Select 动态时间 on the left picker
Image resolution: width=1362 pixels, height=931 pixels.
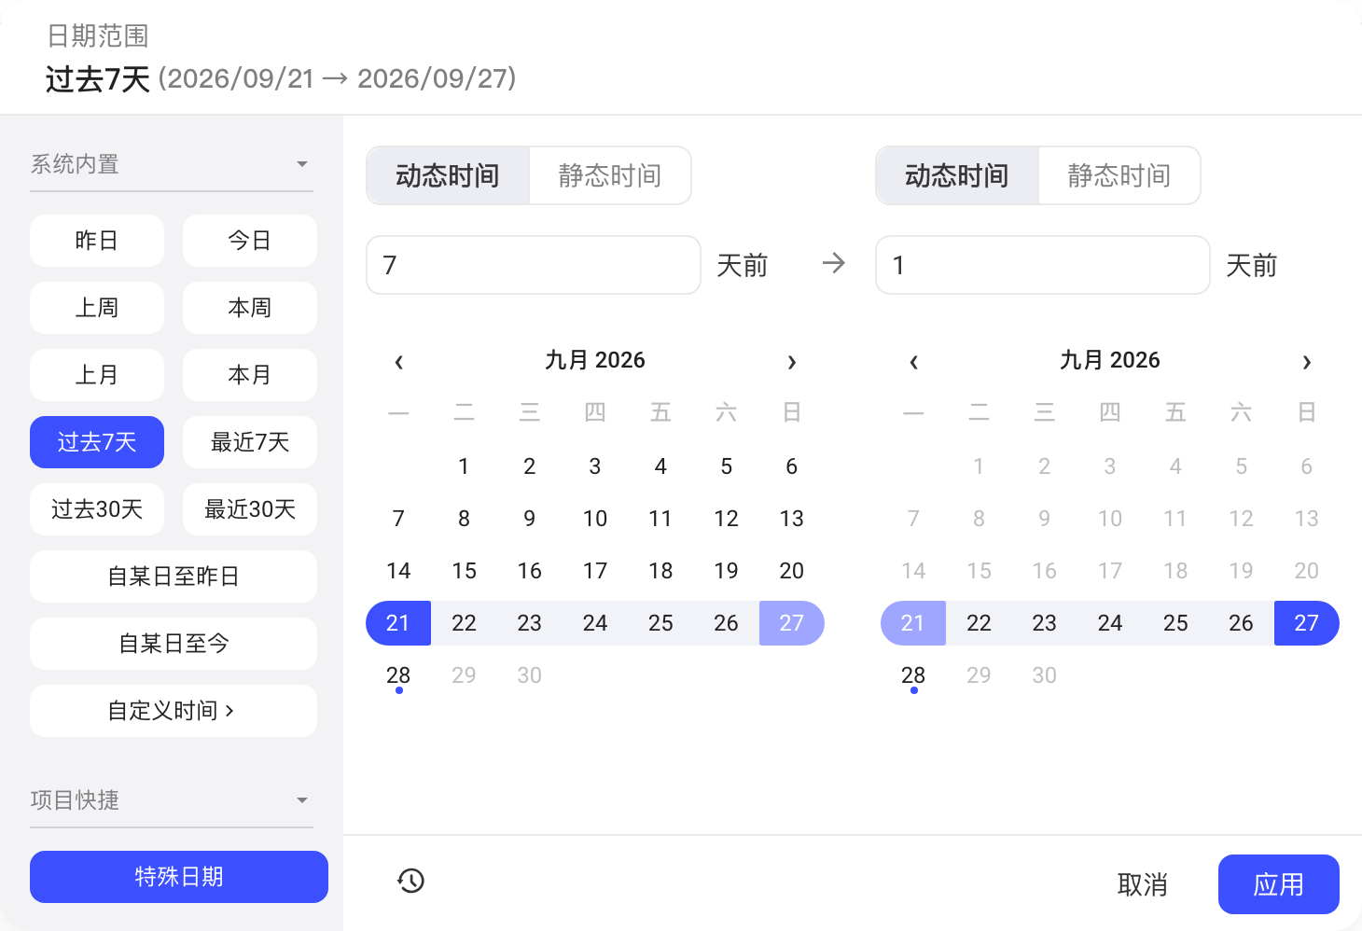pos(448,175)
